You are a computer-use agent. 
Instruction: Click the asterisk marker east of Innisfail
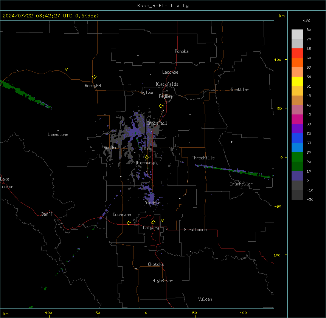[x=190, y=114]
